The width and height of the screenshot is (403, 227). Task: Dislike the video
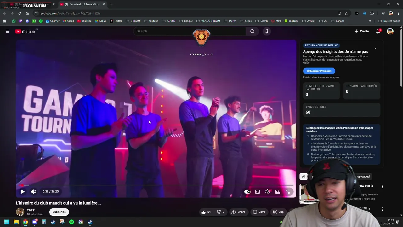coord(220,212)
